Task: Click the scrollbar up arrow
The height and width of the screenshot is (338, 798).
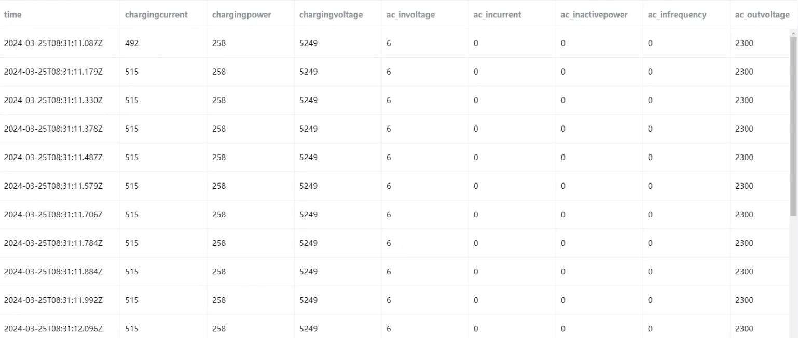Action: coord(793,33)
